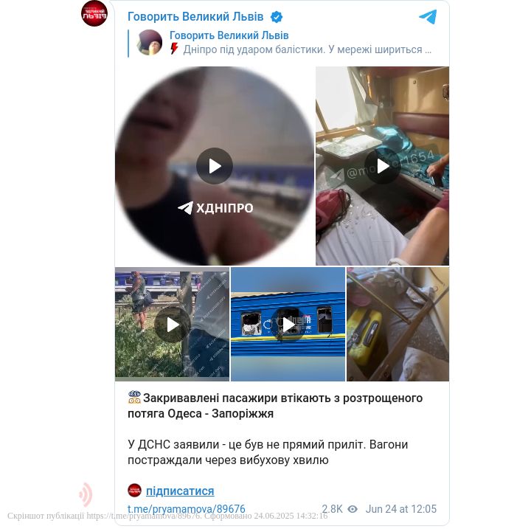
Task: Play the blue train car video
Action: point(288,325)
